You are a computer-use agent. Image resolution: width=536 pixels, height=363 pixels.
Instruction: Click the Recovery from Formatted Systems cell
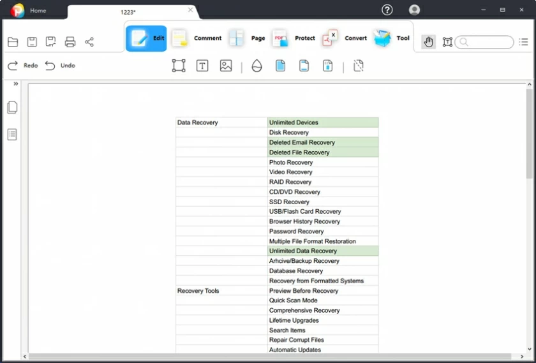click(x=323, y=281)
